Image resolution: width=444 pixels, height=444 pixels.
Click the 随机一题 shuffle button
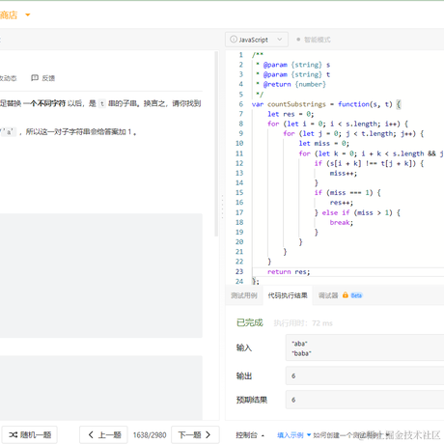[30, 435]
